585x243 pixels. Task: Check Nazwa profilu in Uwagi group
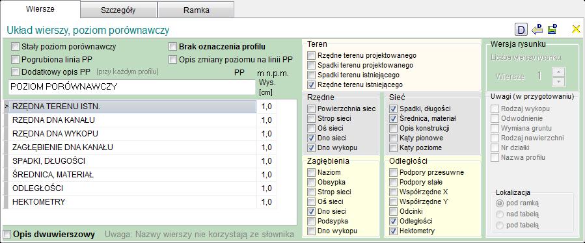495,157
